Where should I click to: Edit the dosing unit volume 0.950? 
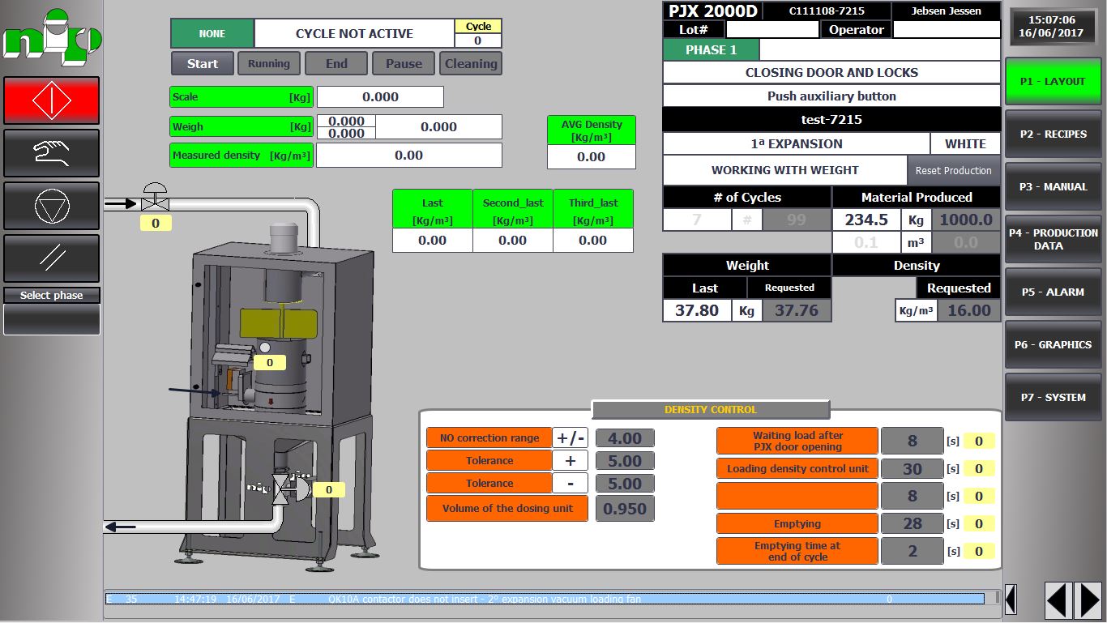(625, 509)
